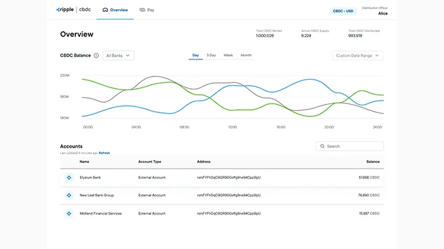
Task: Select the Day range tab
Action: coord(196,56)
